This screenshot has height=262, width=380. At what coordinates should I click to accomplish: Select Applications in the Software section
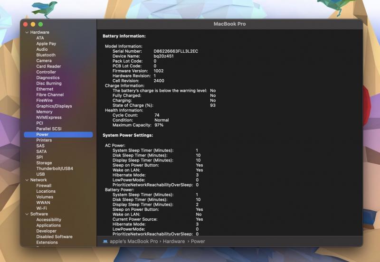[x=48, y=225]
